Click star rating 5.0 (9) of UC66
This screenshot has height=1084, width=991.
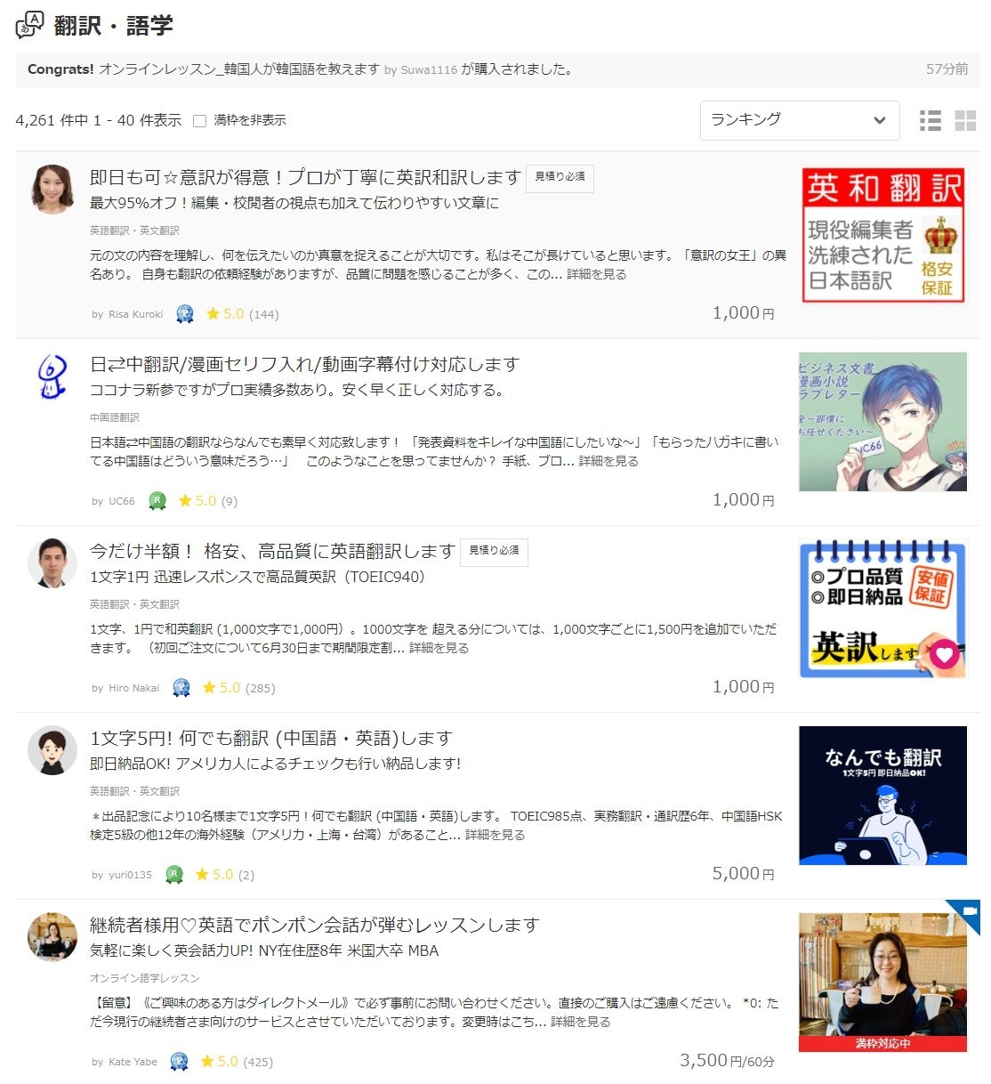pos(208,500)
